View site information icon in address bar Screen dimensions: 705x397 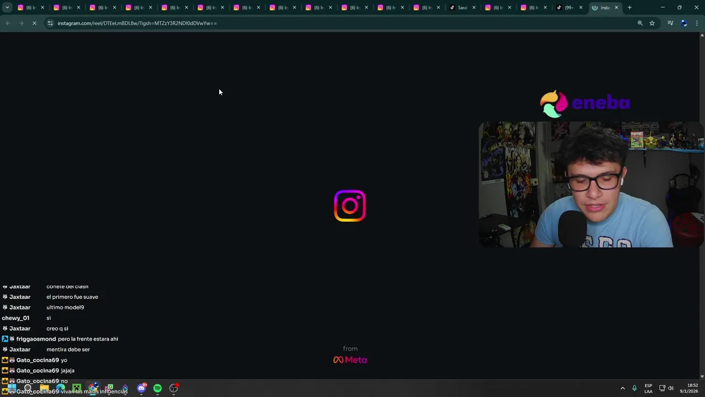(50, 23)
